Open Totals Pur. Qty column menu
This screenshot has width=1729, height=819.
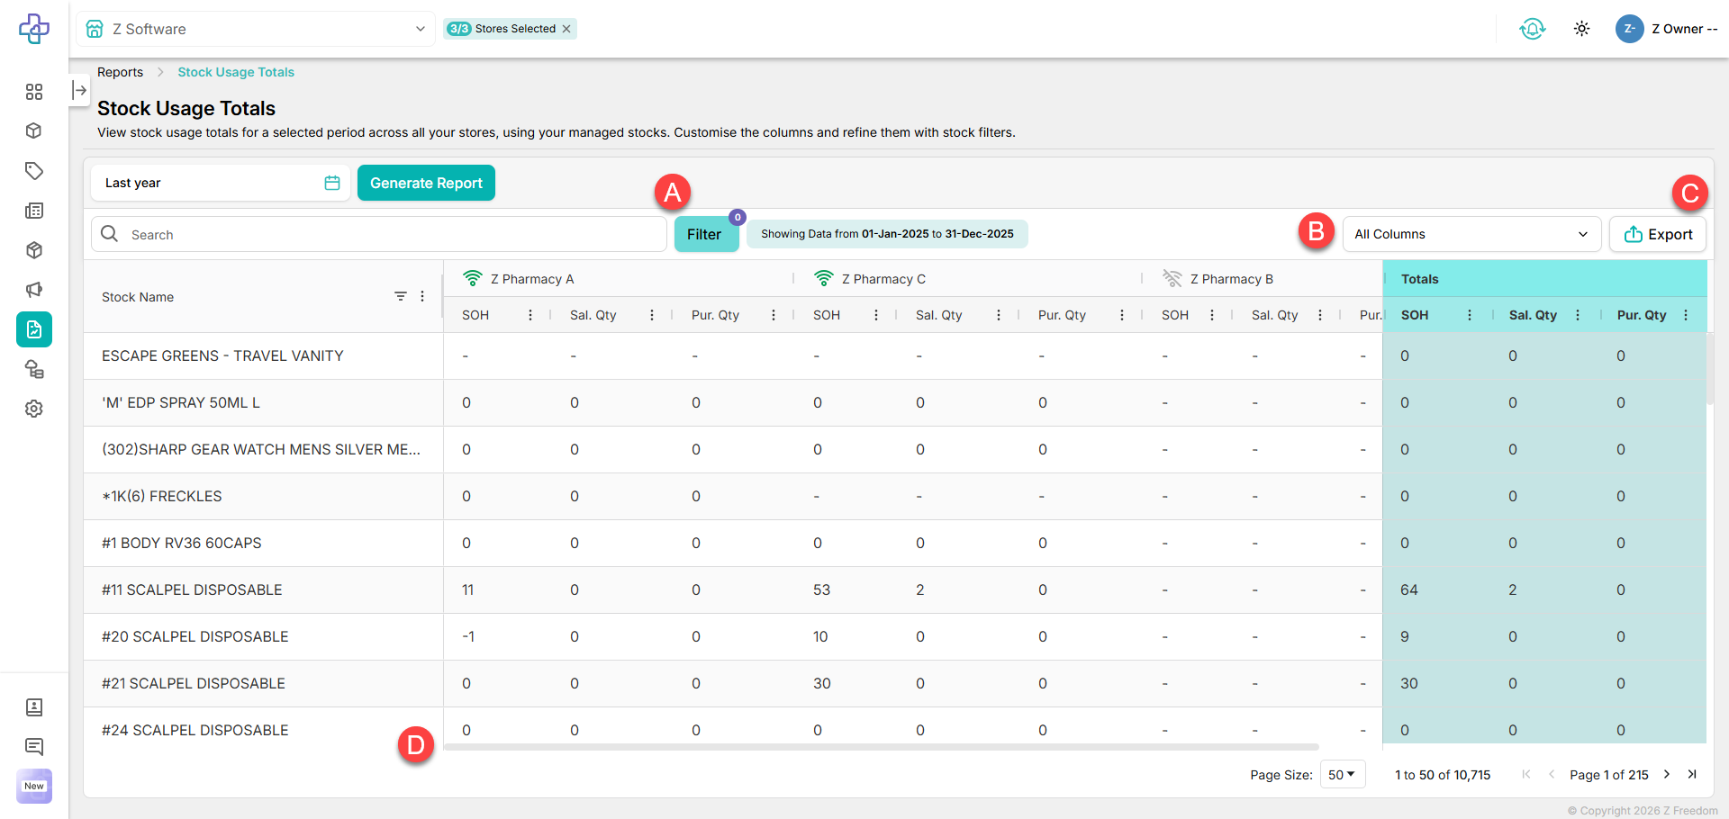pos(1686,315)
